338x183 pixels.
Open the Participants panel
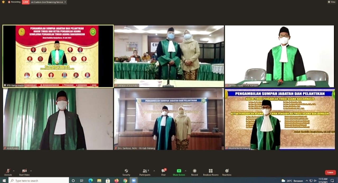tap(145, 171)
